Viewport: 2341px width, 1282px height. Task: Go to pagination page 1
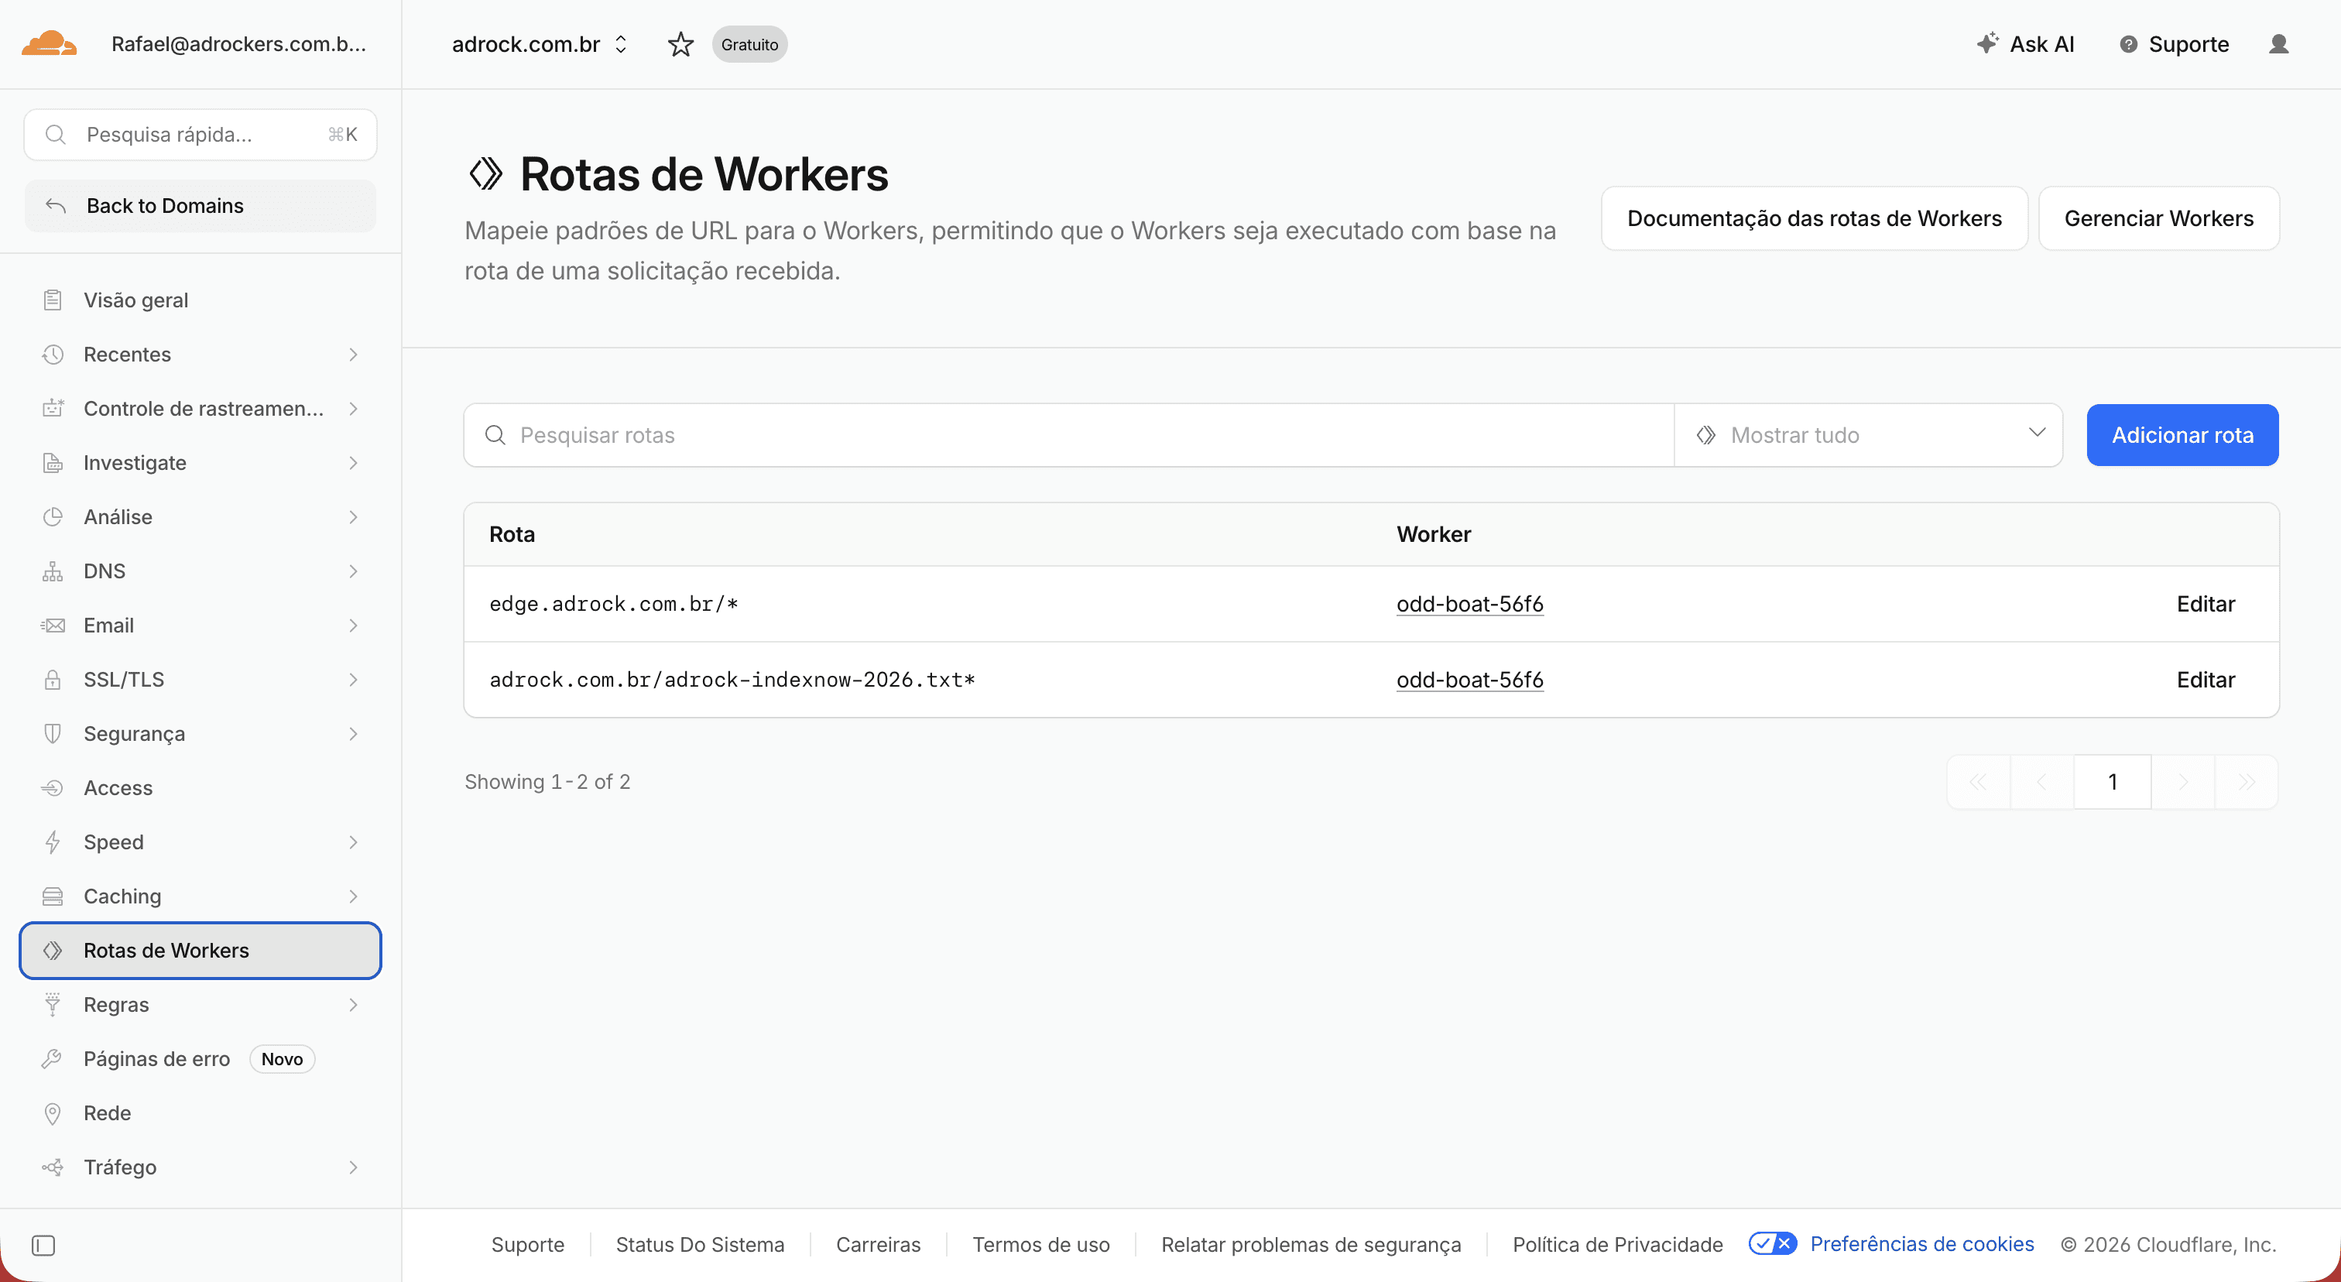pyautogui.click(x=2112, y=781)
